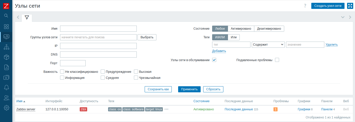Enable the 'Подавленные проблемы' checkbox
Viewport: 355px width, 122px height.
pyautogui.click(x=277, y=60)
